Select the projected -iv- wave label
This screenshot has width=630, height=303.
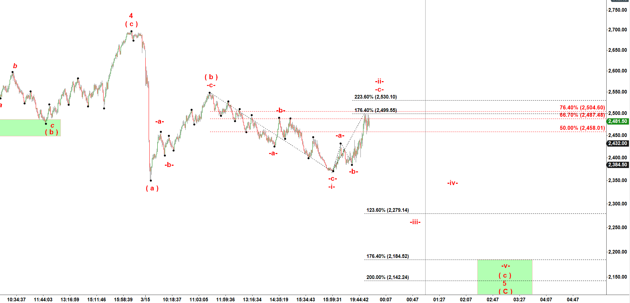(452, 183)
